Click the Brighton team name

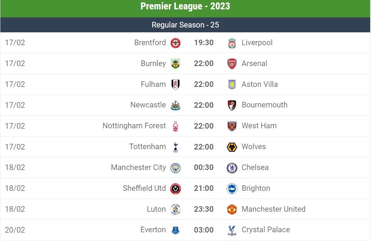pos(256,188)
